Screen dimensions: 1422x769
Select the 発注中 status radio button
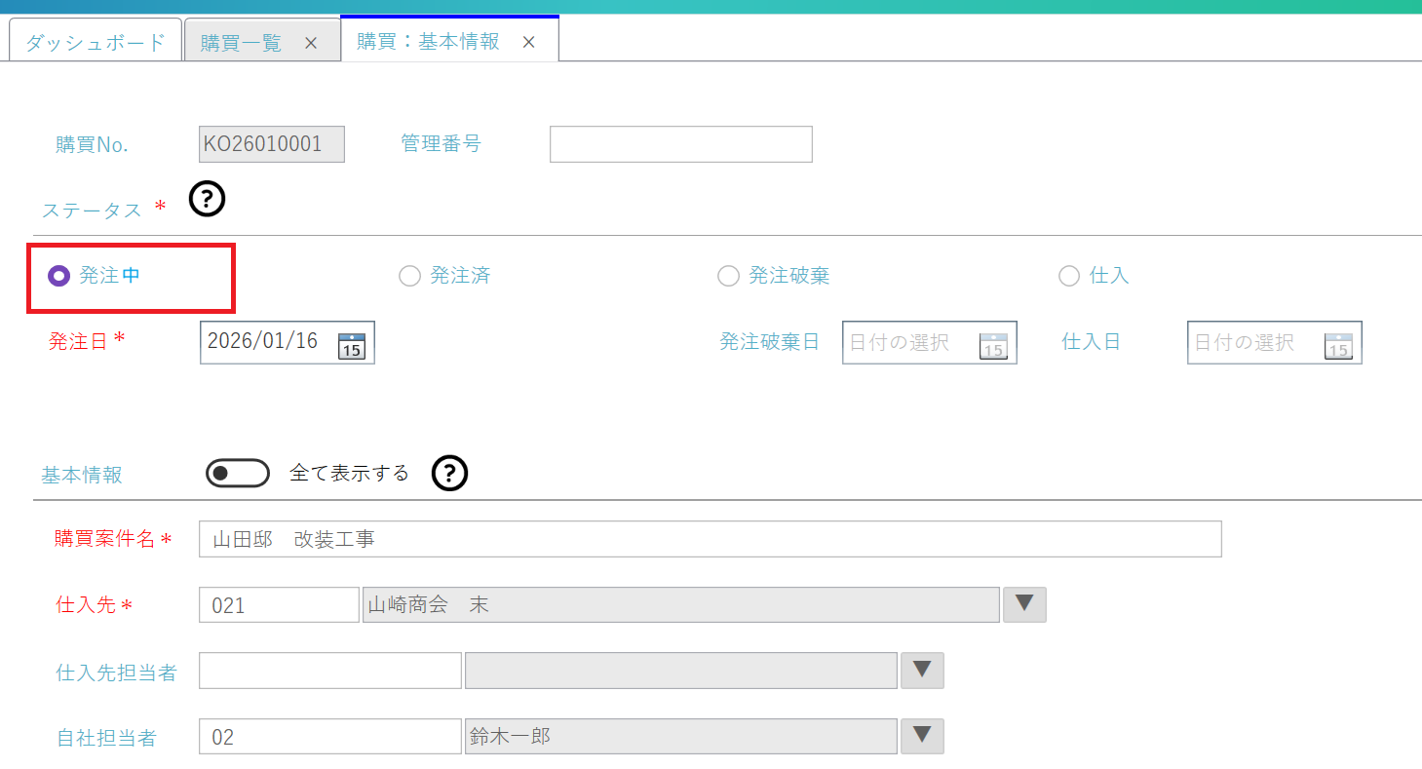point(59,276)
